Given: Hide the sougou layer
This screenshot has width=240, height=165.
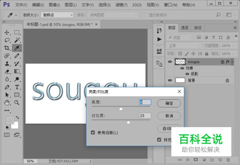Looking at the screenshot, I should (x=170, y=61).
